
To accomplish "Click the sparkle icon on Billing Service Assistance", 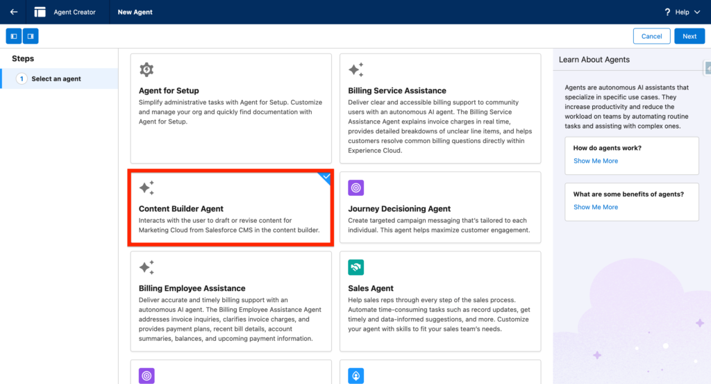I will click(x=355, y=69).
